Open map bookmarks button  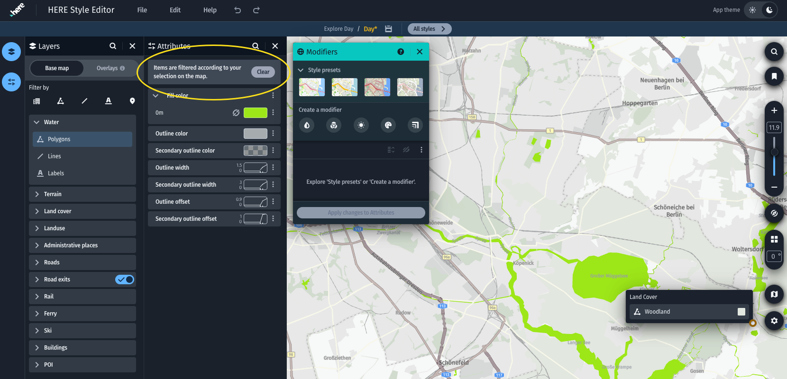point(774,76)
